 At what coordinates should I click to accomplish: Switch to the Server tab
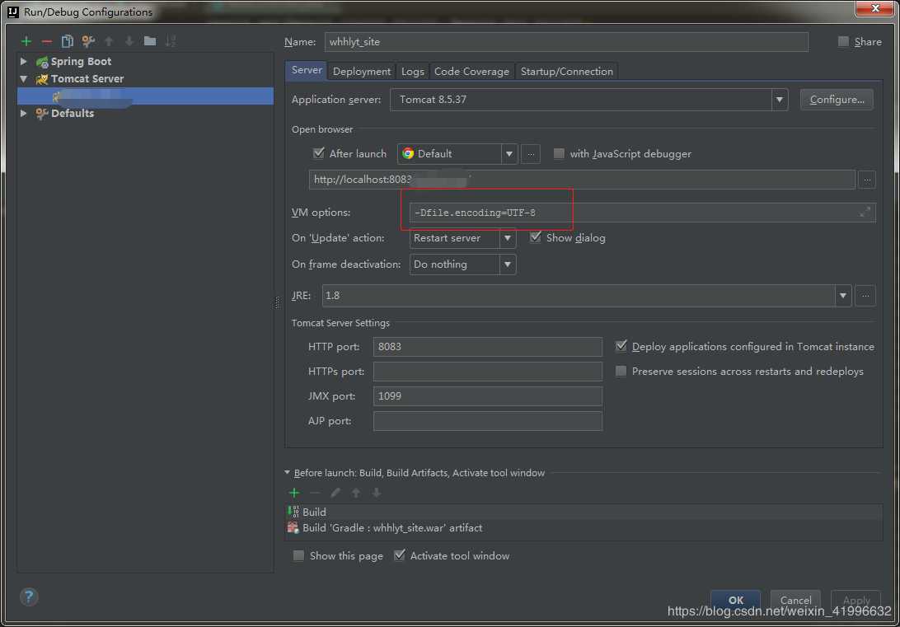pos(307,71)
